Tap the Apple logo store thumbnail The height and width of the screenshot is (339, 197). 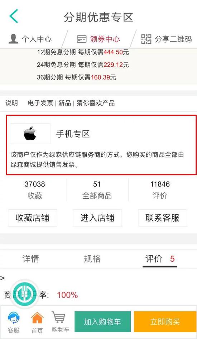[30, 134]
